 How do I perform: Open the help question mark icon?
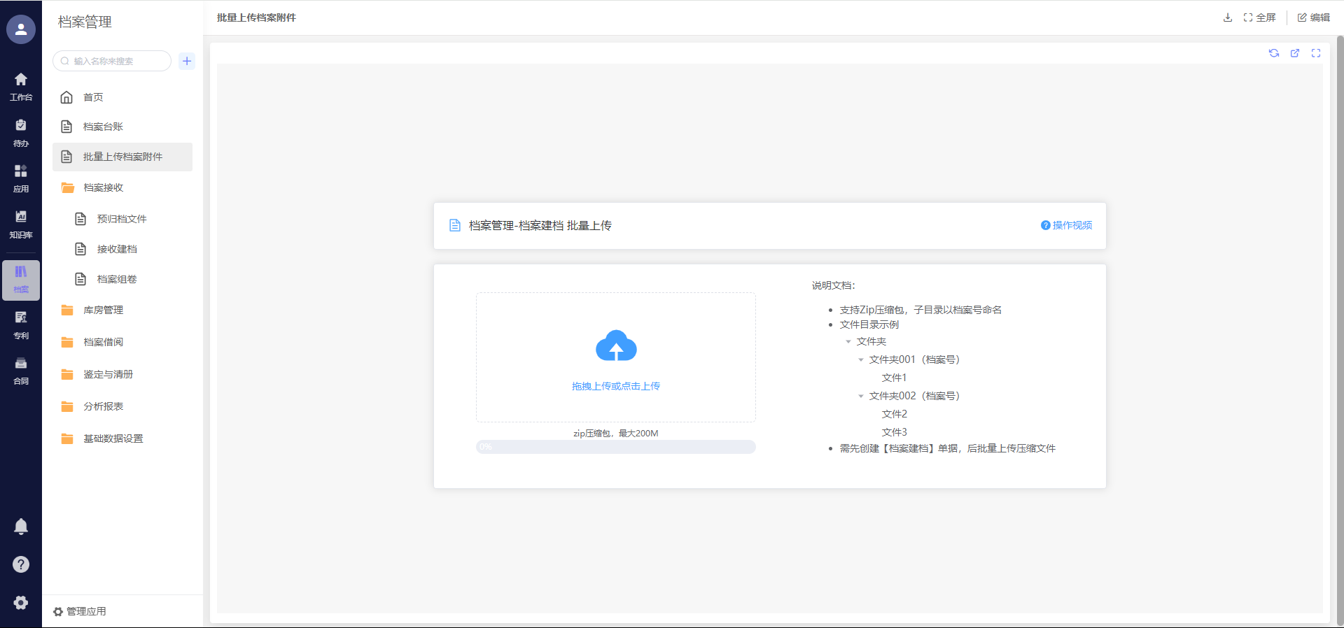tap(21, 564)
